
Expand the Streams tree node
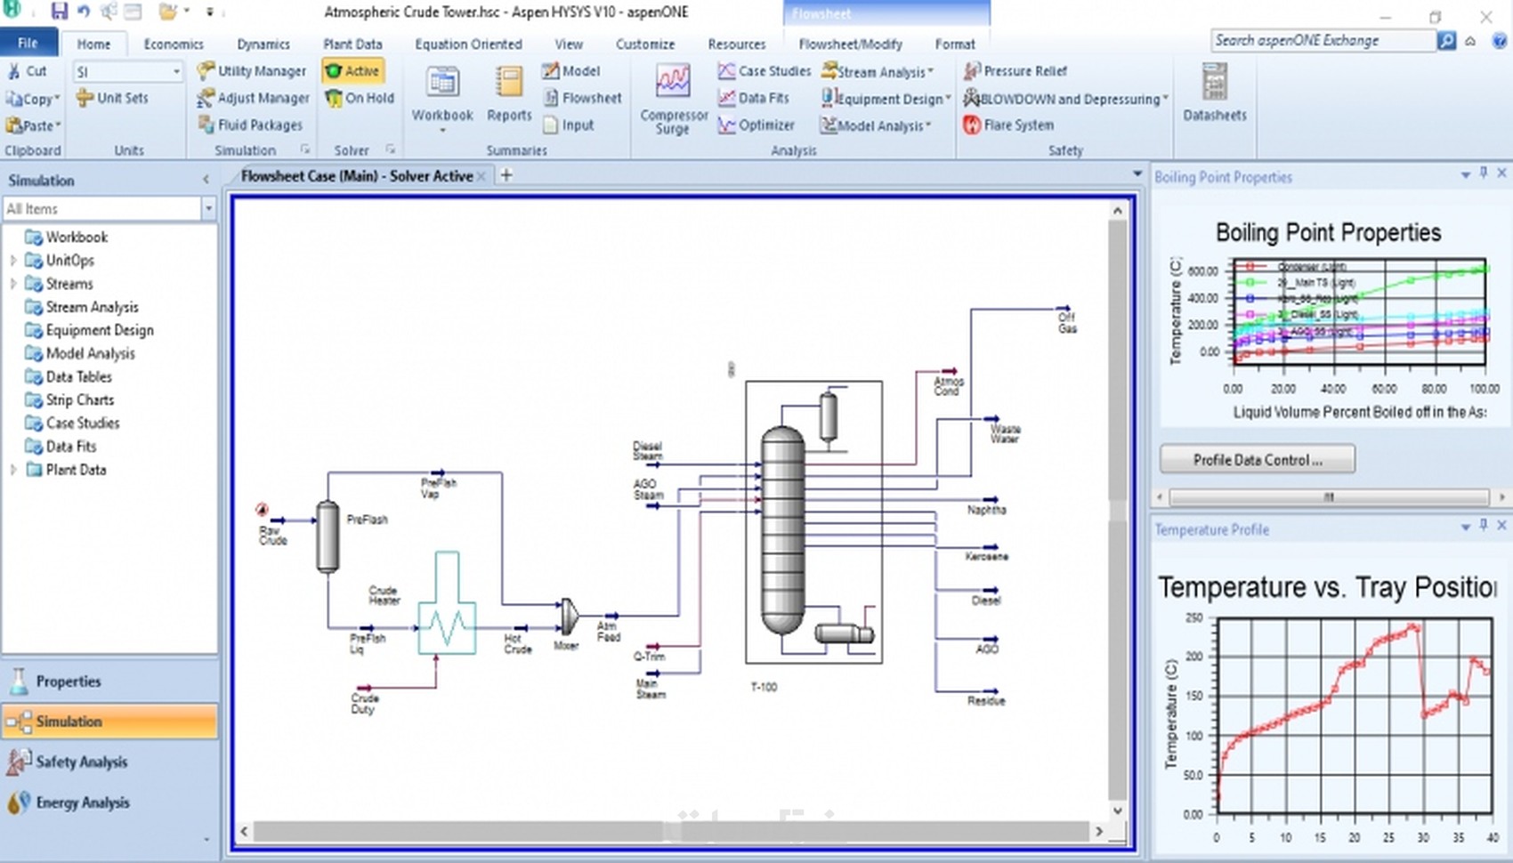(13, 284)
